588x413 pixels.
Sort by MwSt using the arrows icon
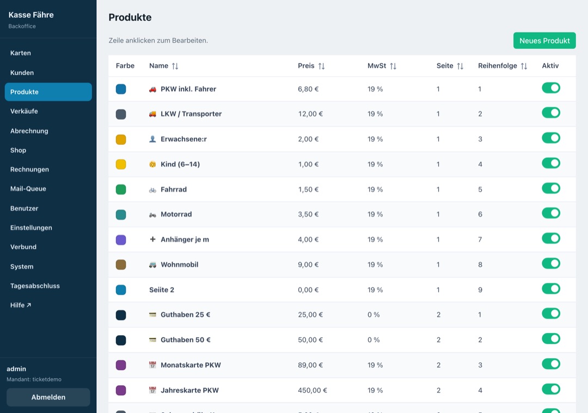pos(393,66)
